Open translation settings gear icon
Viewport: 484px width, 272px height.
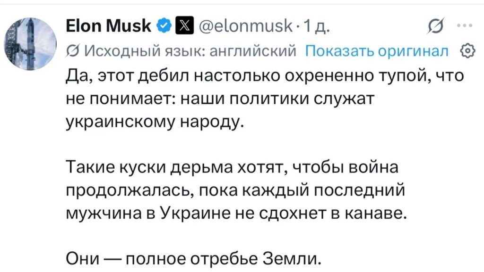tap(467, 51)
